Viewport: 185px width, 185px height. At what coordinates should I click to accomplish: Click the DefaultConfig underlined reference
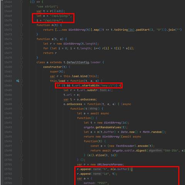click(x=78, y=62)
